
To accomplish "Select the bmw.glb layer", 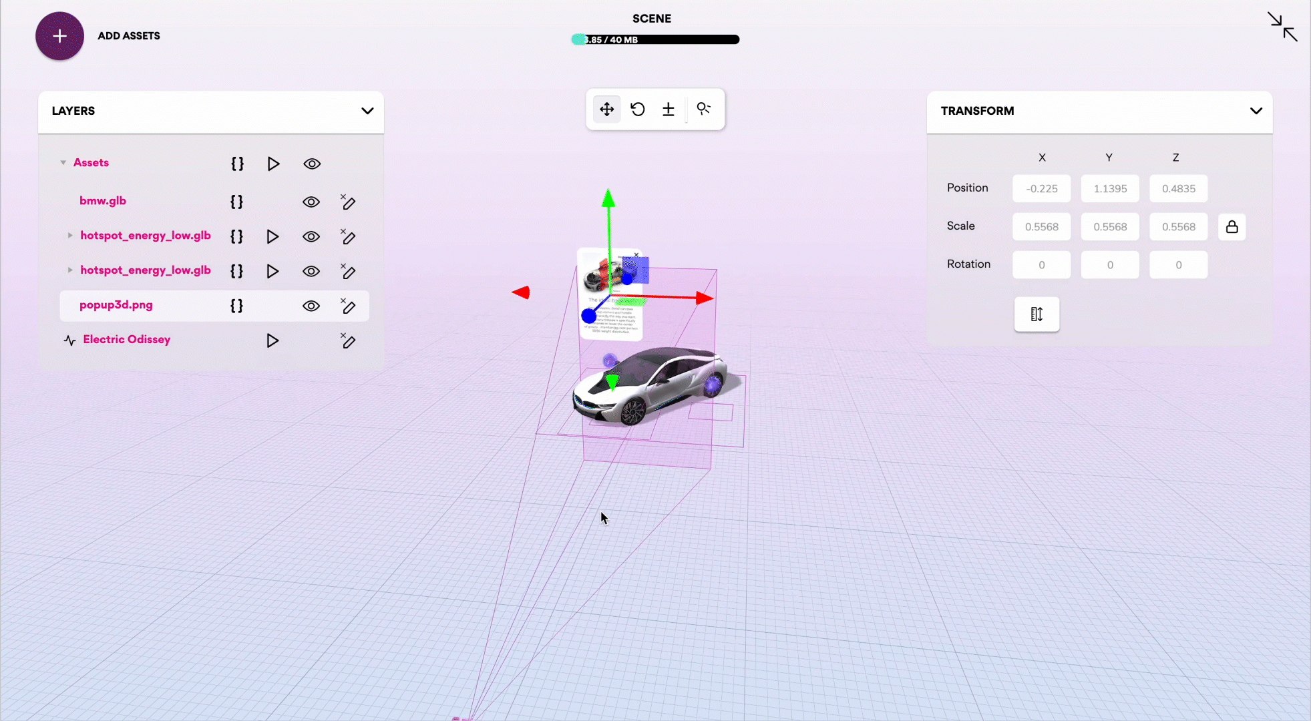I will point(103,201).
